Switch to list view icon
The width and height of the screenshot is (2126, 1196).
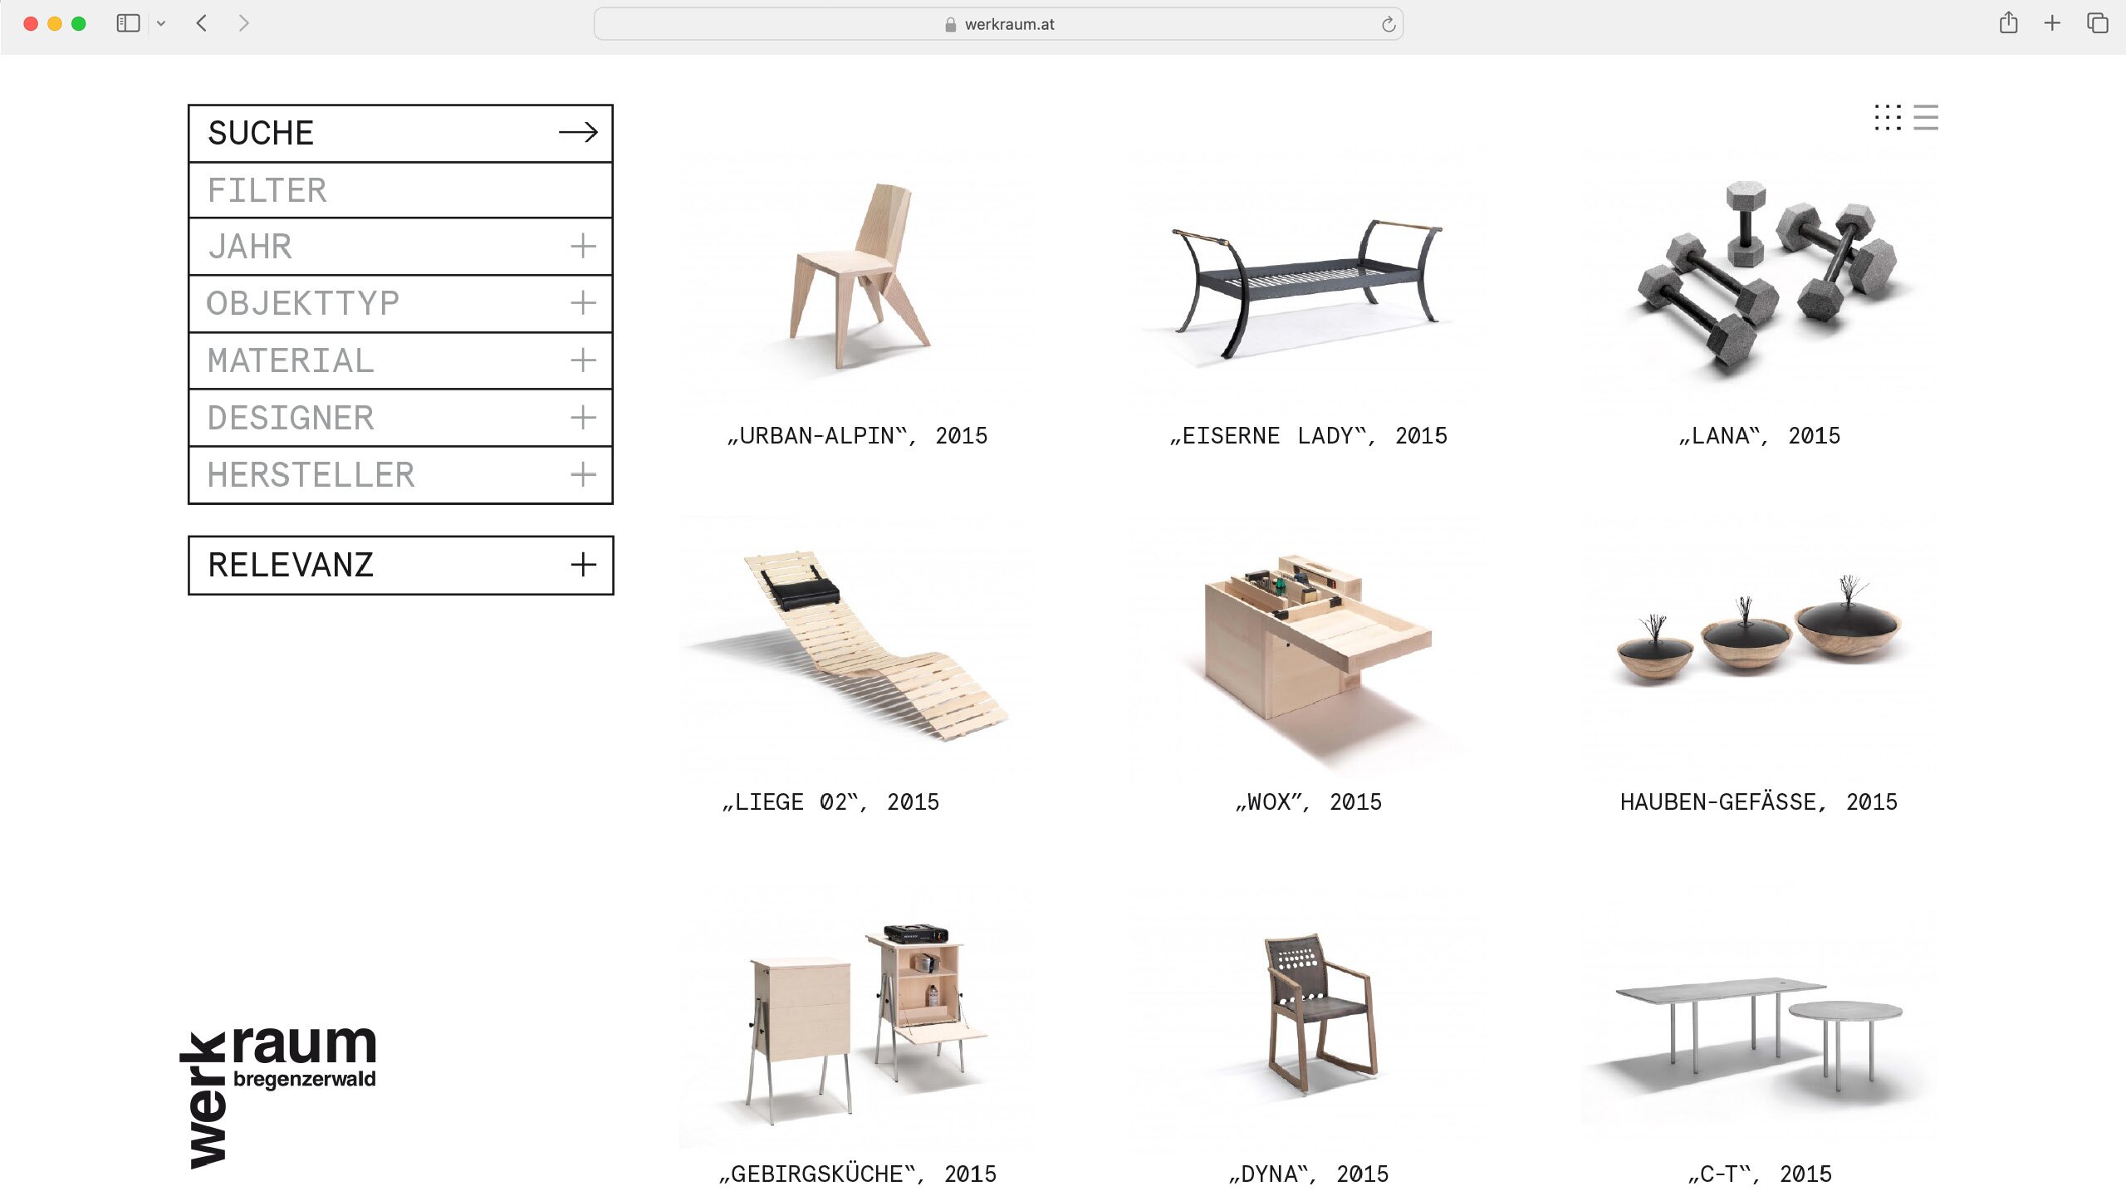(x=1926, y=117)
